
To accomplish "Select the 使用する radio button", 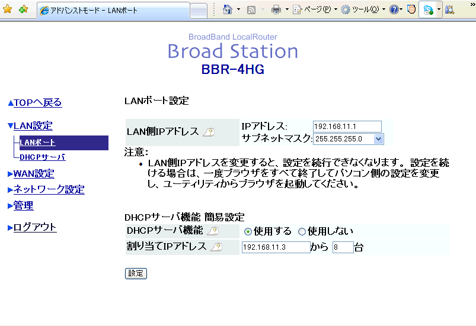I will pos(248,232).
